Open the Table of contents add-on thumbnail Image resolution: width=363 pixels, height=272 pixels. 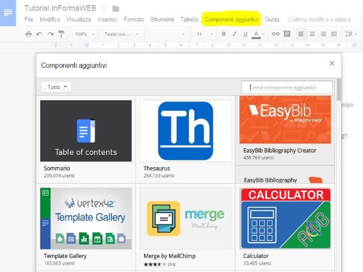point(86,131)
